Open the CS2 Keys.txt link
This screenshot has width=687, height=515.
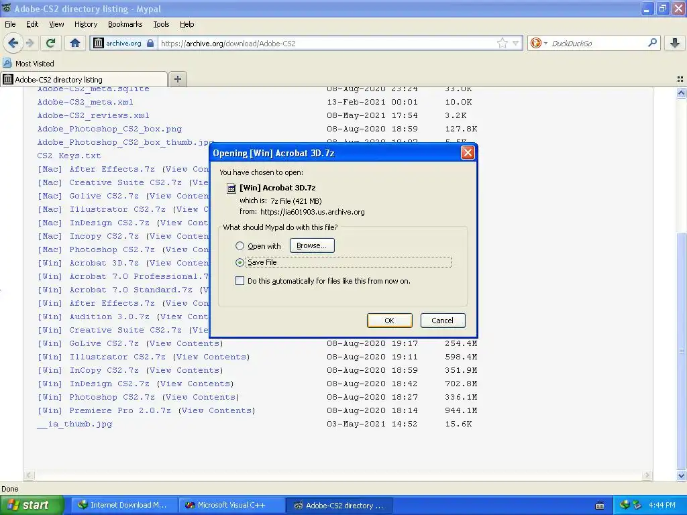(x=69, y=156)
